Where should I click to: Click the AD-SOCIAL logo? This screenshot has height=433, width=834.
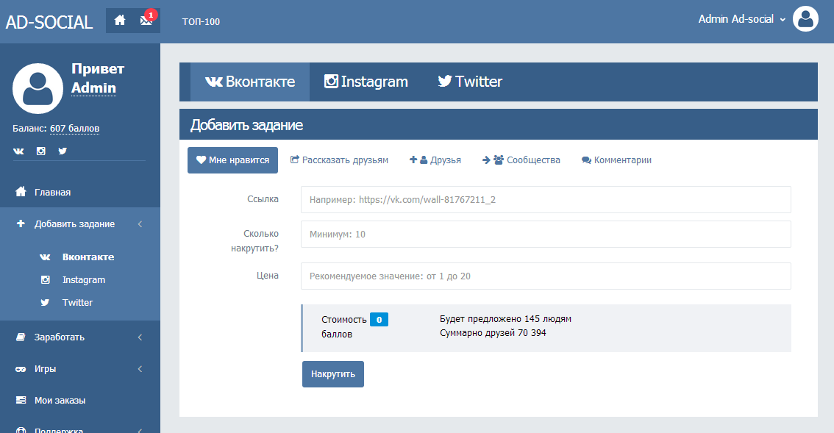(49, 22)
